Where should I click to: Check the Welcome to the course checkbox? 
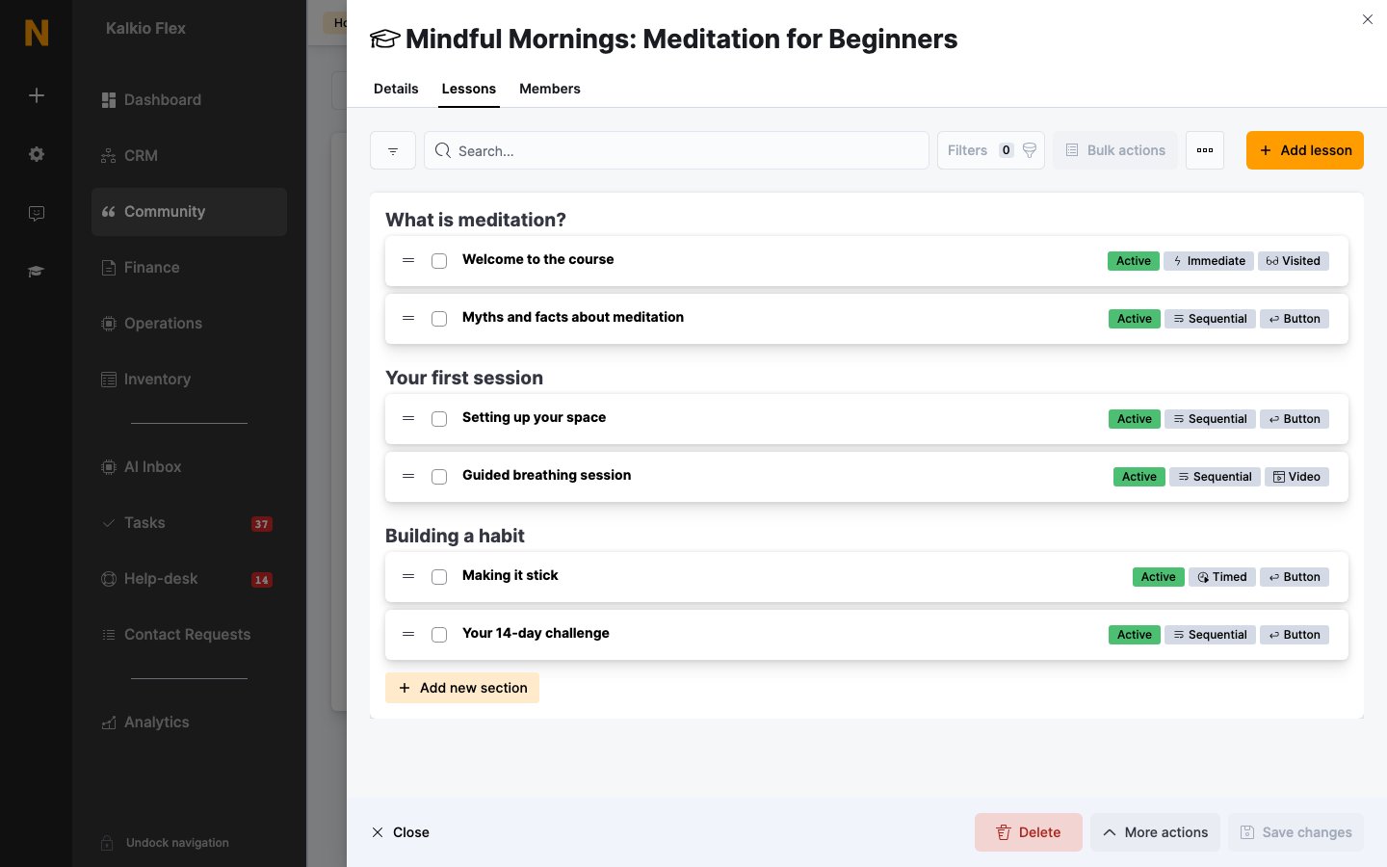pyautogui.click(x=439, y=261)
